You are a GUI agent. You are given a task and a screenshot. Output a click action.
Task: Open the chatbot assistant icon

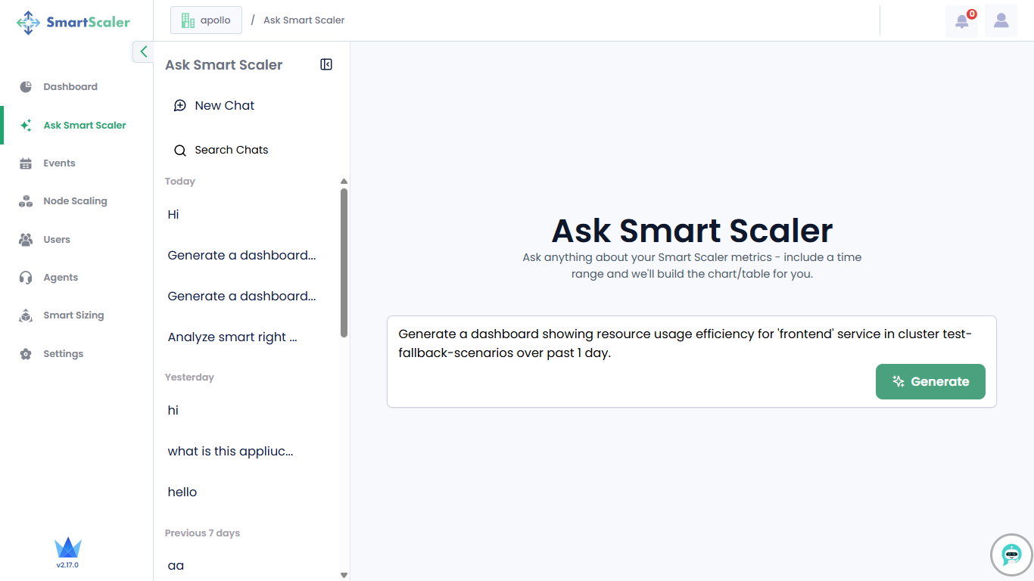pyautogui.click(x=1011, y=555)
